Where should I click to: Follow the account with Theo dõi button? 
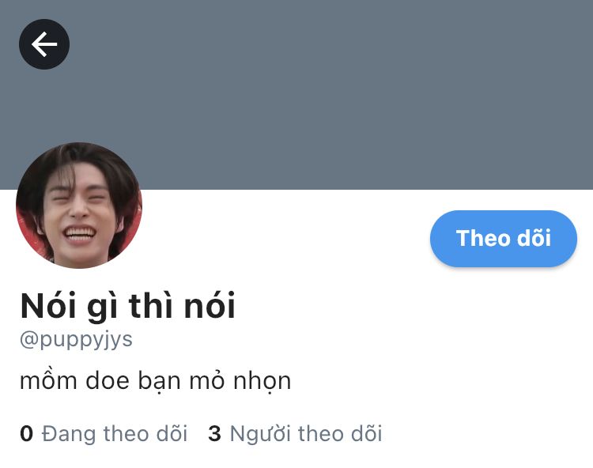pyautogui.click(x=504, y=238)
